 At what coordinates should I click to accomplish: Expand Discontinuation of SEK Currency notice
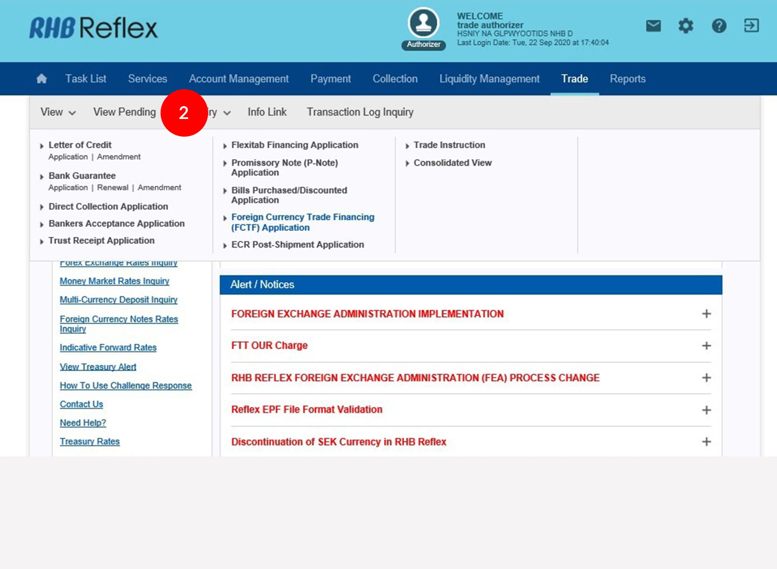pos(706,442)
